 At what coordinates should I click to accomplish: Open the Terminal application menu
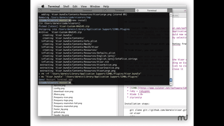pos(54,6)
